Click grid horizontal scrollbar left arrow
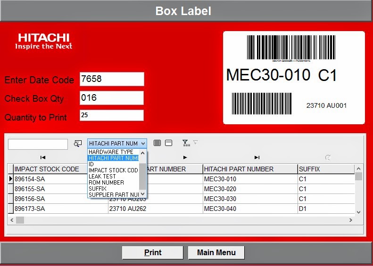373x266 pixels. pyautogui.click(x=12, y=220)
